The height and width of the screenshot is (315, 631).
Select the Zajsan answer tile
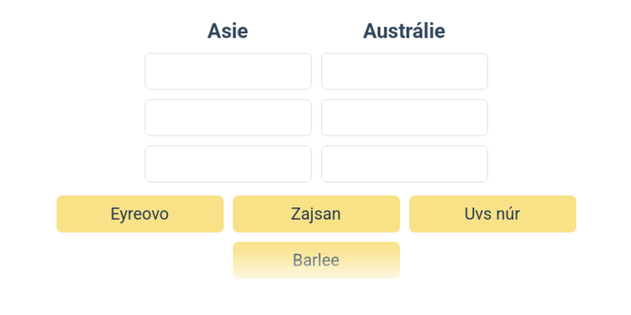coord(315,214)
